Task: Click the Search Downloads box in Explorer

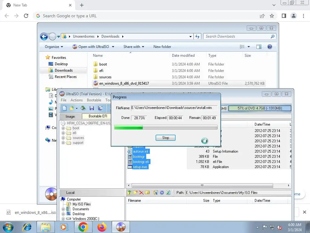Action: tap(240, 36)
